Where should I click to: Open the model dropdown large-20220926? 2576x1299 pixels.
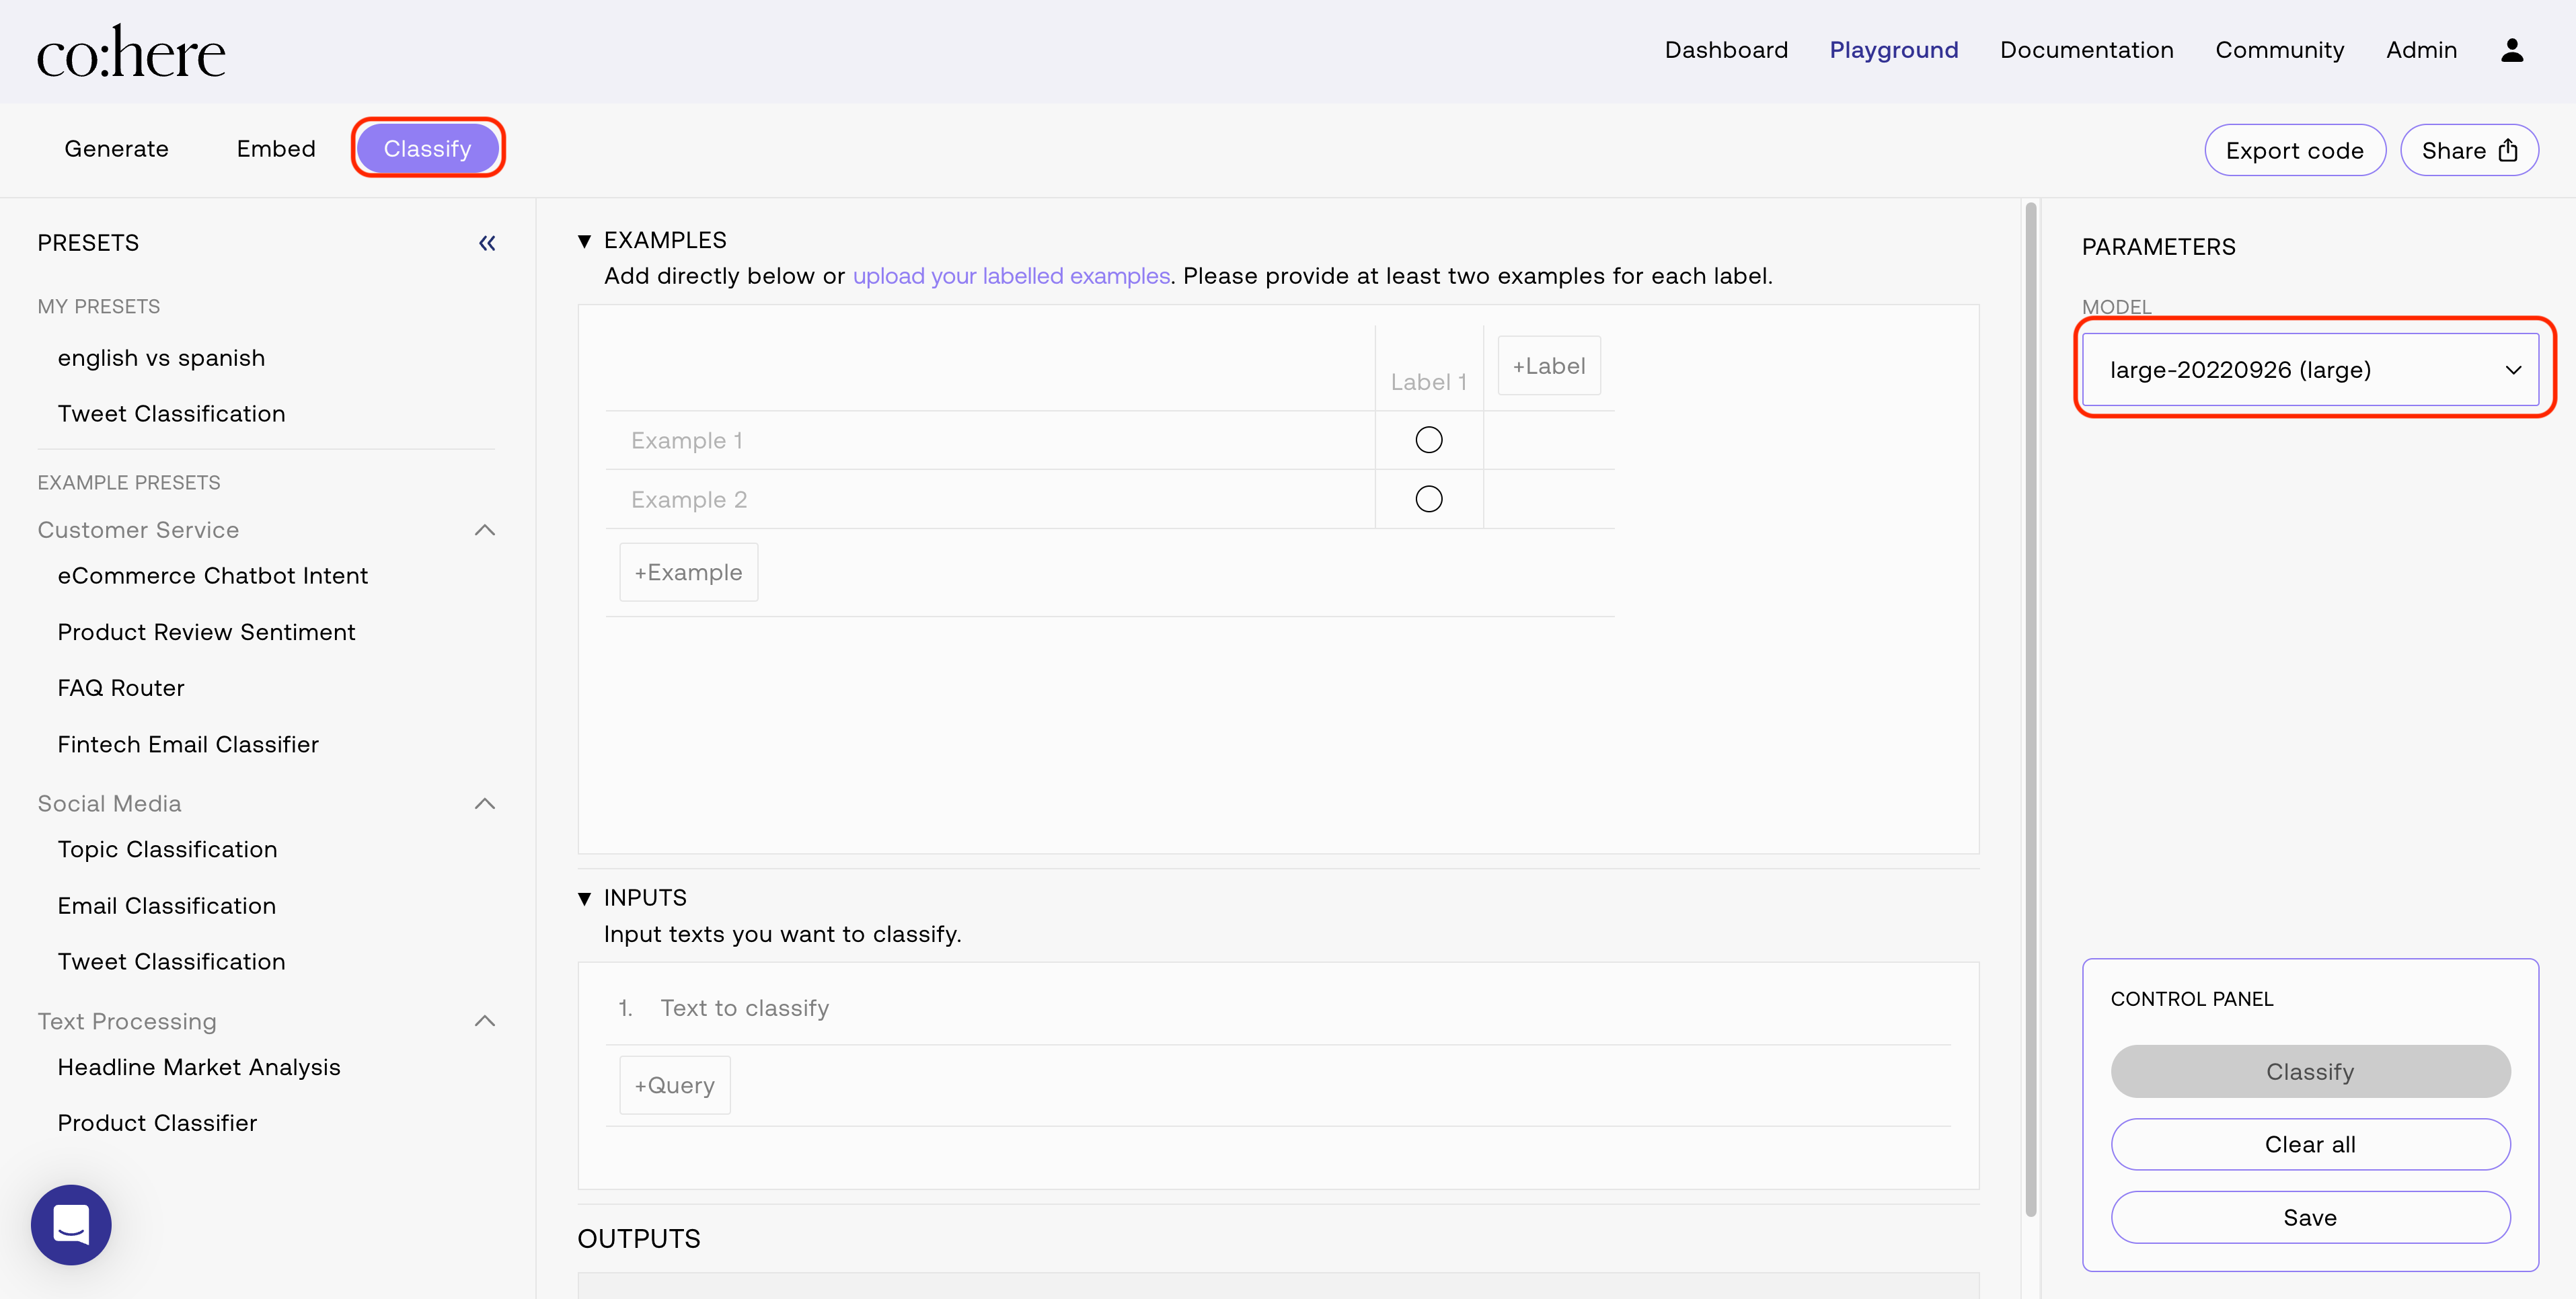2310,370
